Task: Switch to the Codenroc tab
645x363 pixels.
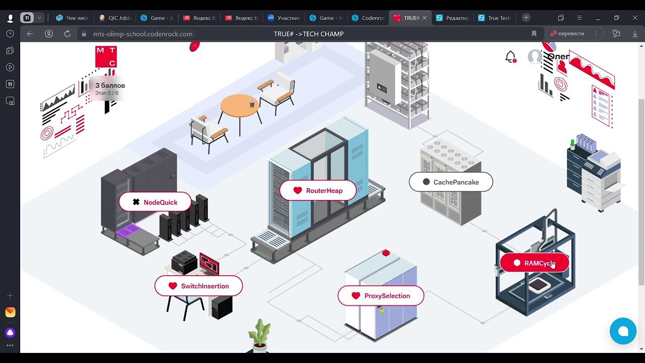Action: (x=368, y=18)
